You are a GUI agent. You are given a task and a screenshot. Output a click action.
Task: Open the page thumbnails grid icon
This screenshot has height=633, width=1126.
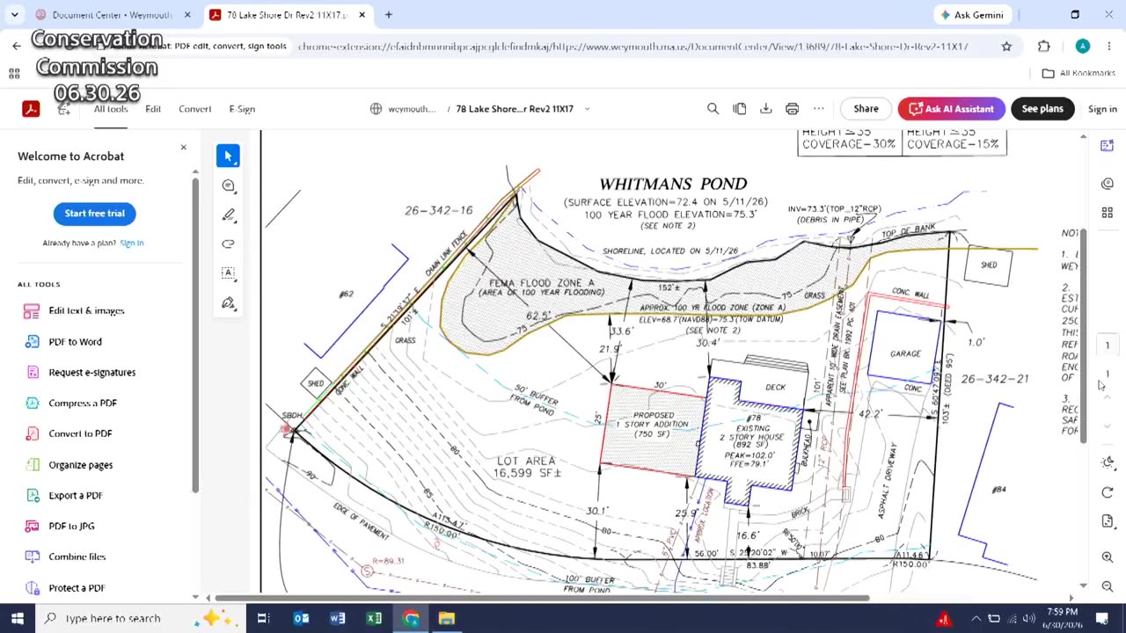1108,213
